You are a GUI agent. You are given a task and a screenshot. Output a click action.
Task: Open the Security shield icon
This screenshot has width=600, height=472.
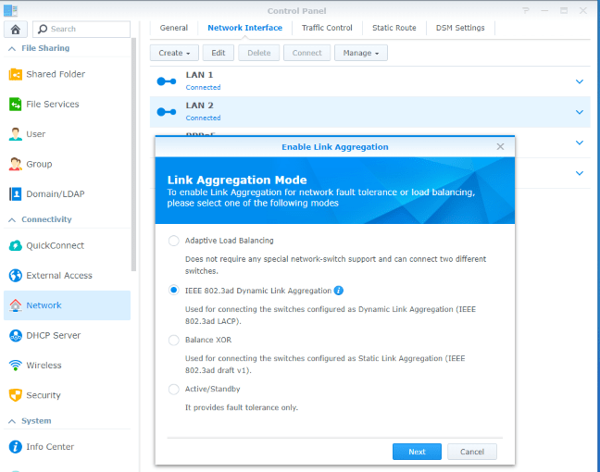point(16,395)
